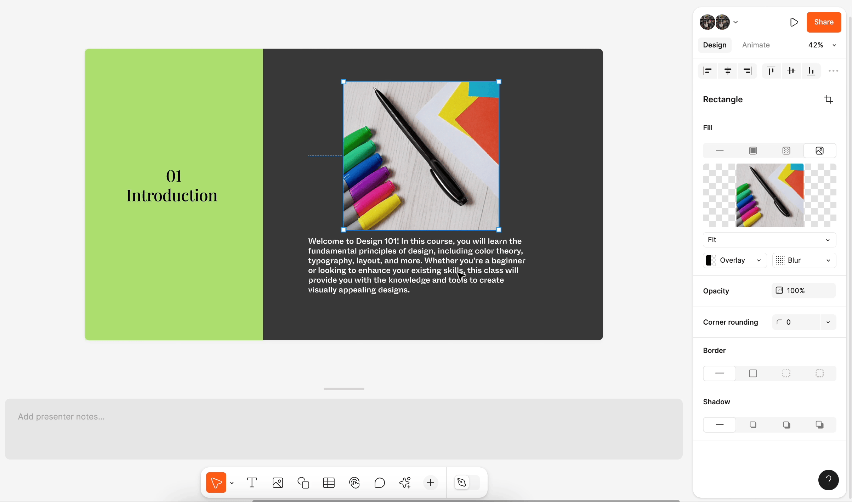The width and height of the screenshot is (852, 502).
Task: Select the no-shadow option
Action: click(720, 424)
